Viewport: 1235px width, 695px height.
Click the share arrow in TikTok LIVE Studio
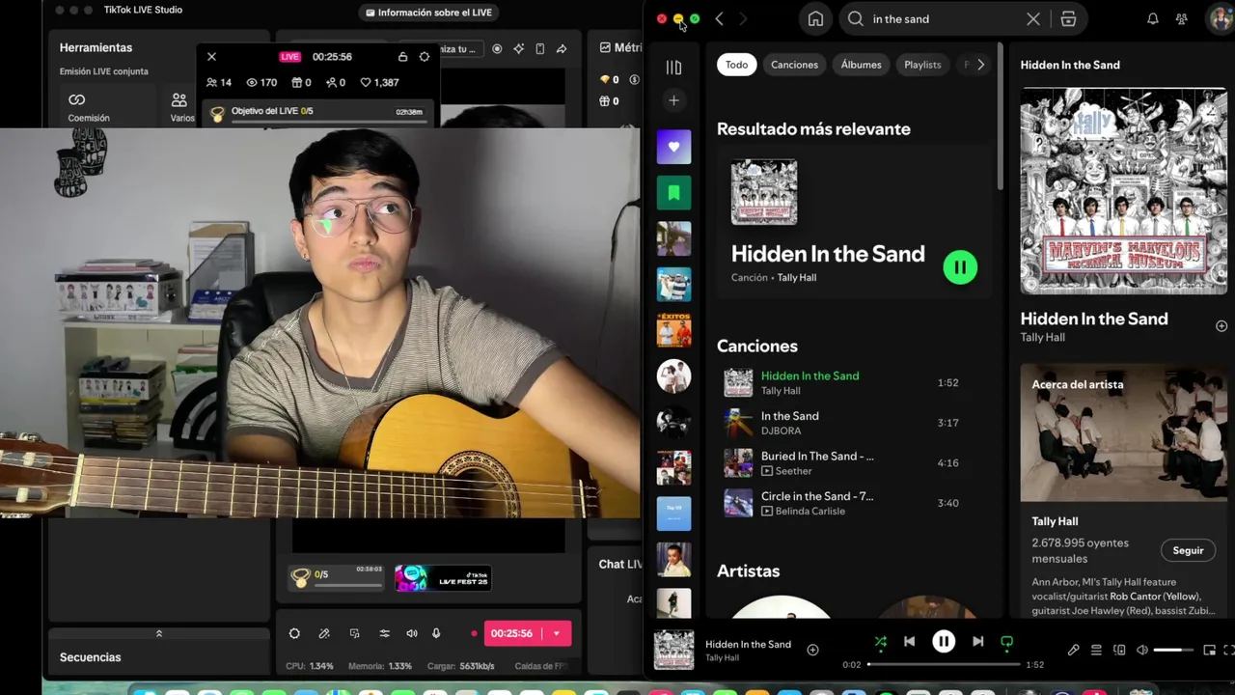562,48
